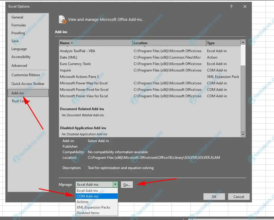
Task: Close the Excel Options dialog
Action: tap(245, 7)
